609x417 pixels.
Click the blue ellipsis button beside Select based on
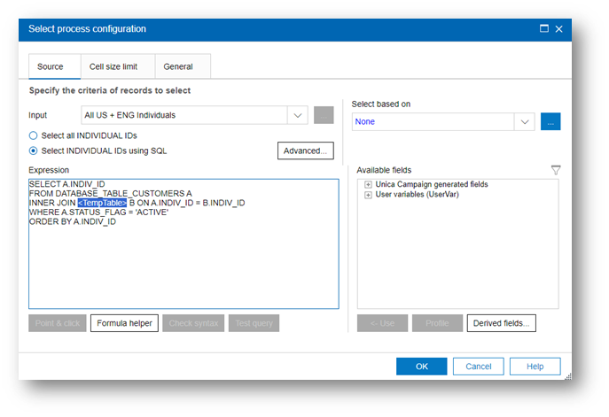tap(550, 122)
